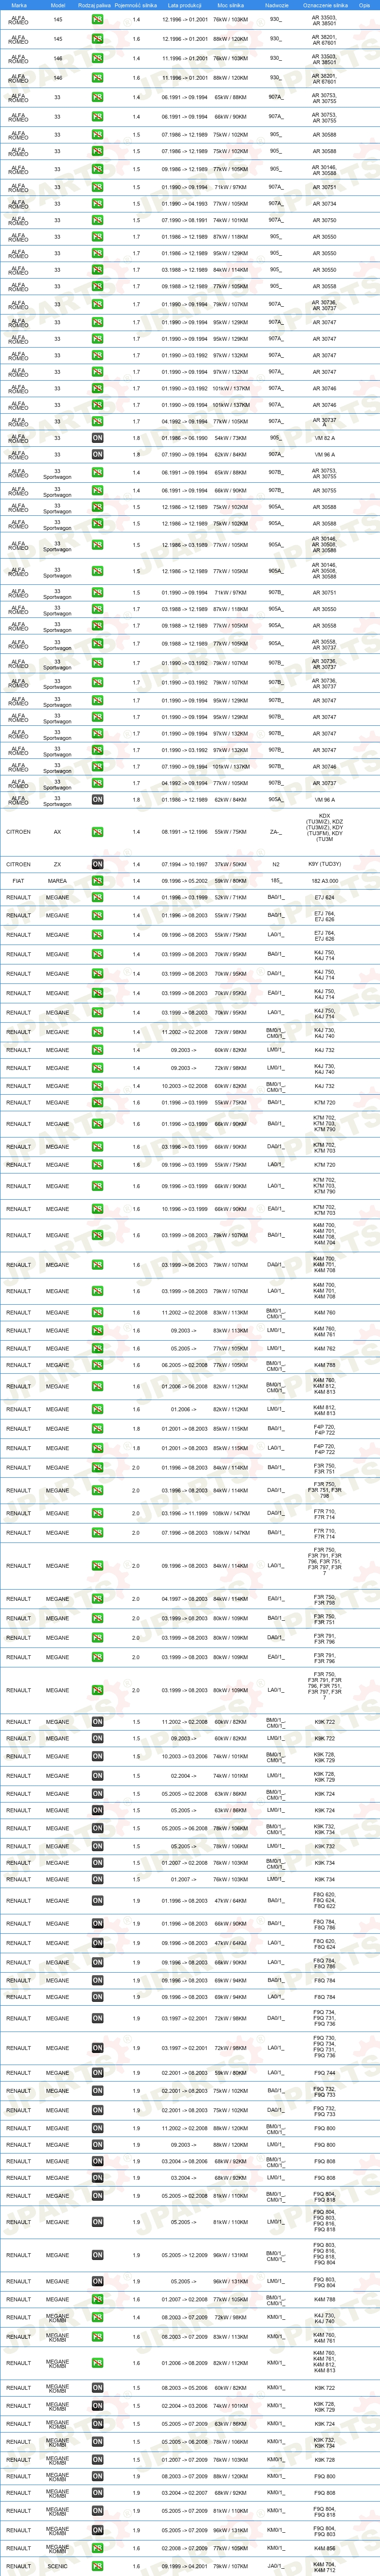Click the Rodzaj paliwa column header
The height and width of the screenshot is (2576, 380).
94,5
